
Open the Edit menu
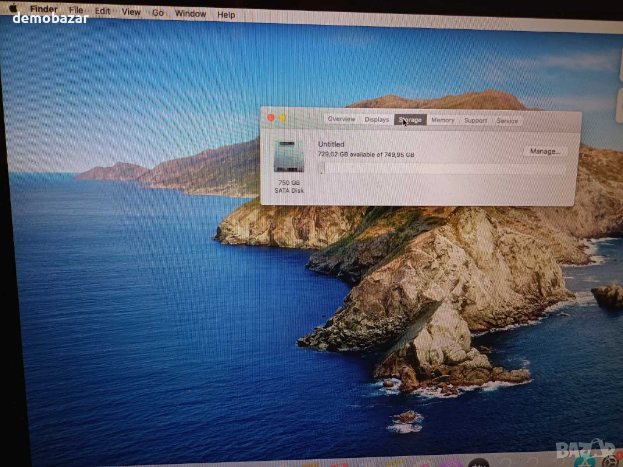point(102,11)
